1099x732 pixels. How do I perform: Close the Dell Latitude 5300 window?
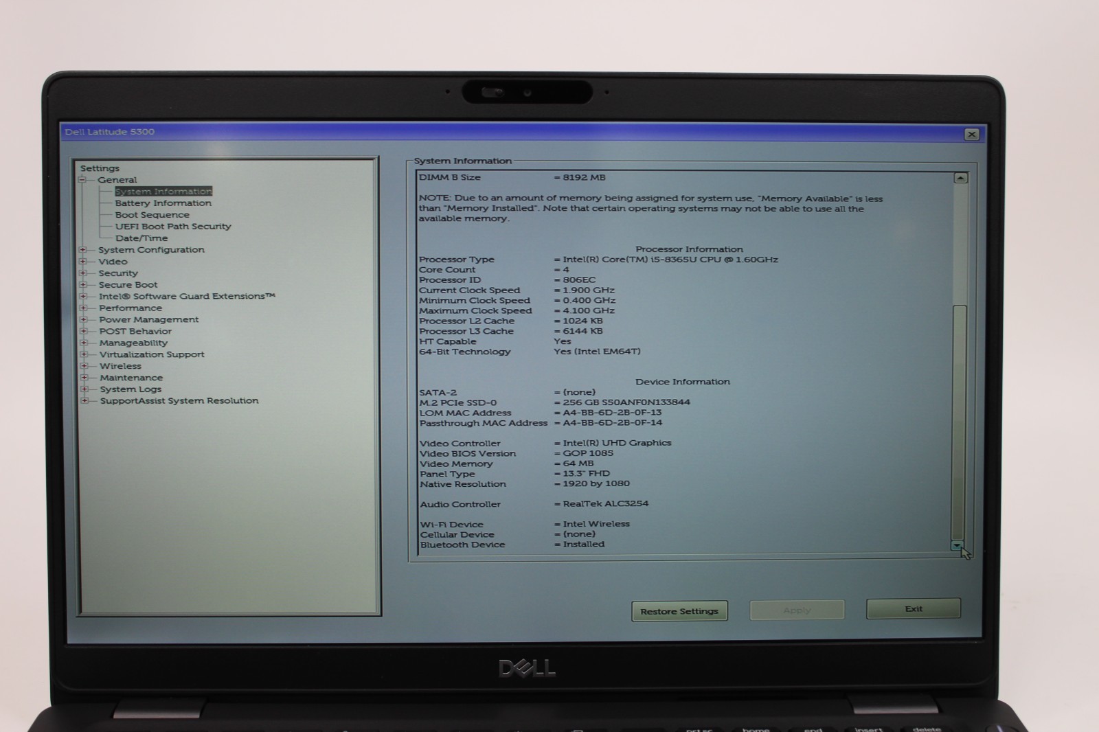(x=971, y=135)
